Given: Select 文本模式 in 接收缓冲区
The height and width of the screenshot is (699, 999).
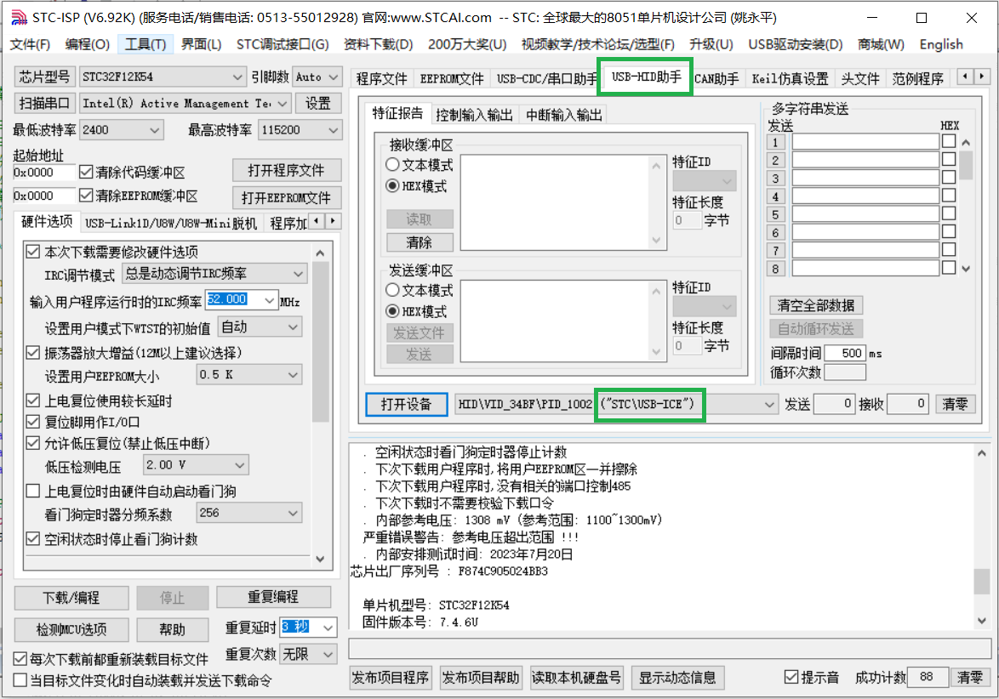Looking at the screenshot, I should tap(392, 164).
